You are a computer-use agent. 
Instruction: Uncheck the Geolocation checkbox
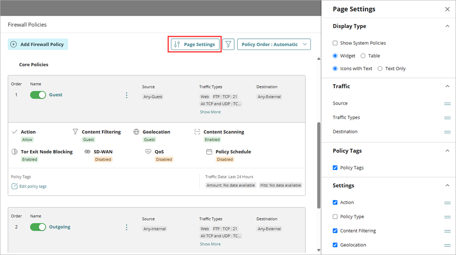335,245
